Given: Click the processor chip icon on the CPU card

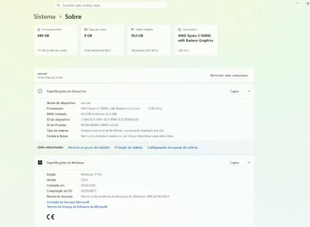Looking at the screenshot, I should pos(179,29).
